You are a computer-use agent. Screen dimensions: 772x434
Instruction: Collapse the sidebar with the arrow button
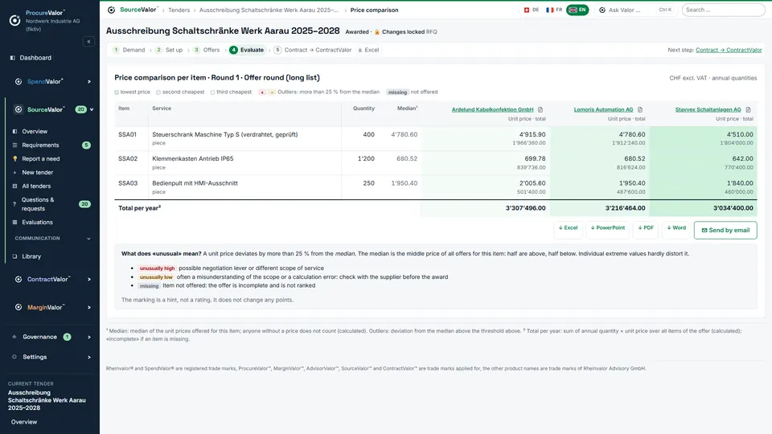[x=88, y=42]
